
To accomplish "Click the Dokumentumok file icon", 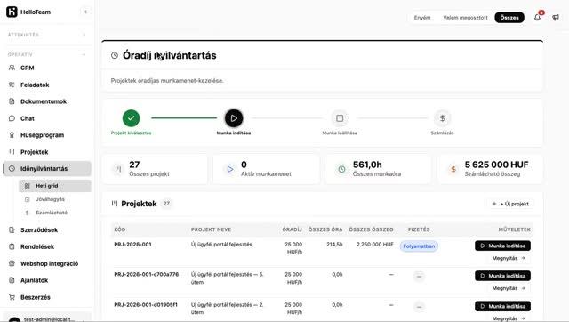I will [x=12, y=101].
